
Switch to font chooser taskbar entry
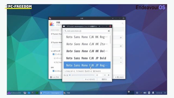(52, 93)
